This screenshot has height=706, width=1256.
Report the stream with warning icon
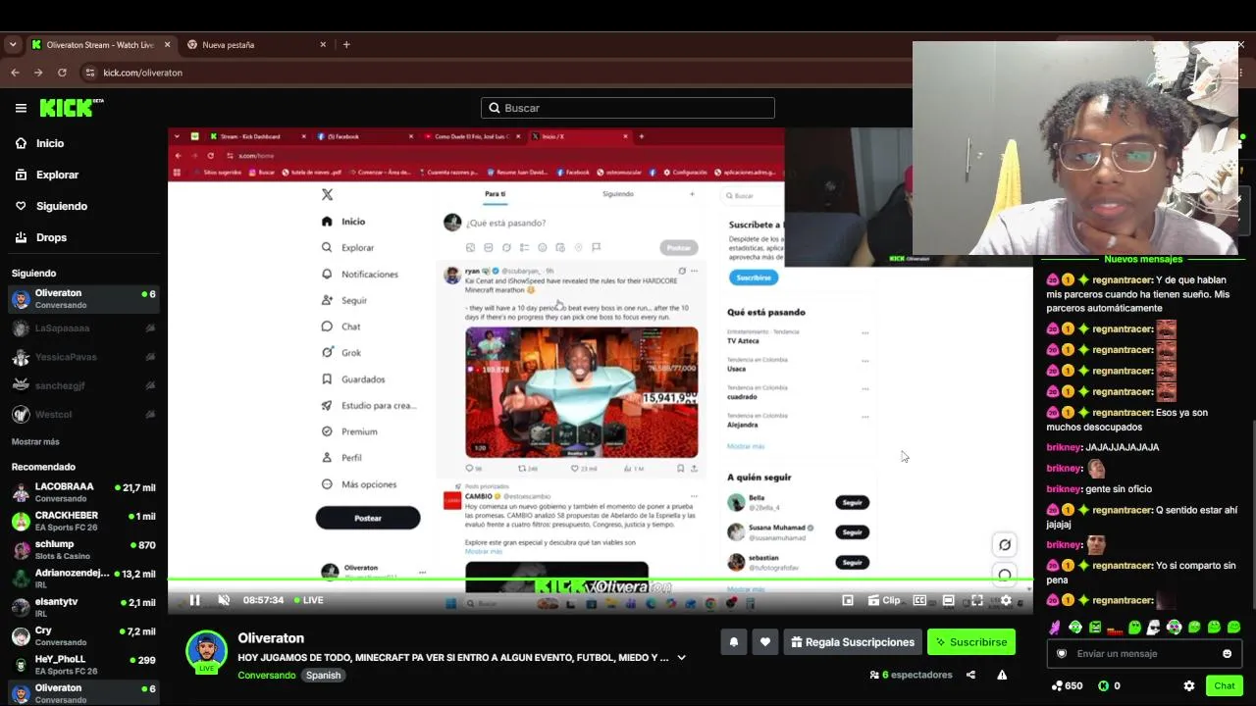1002,675
